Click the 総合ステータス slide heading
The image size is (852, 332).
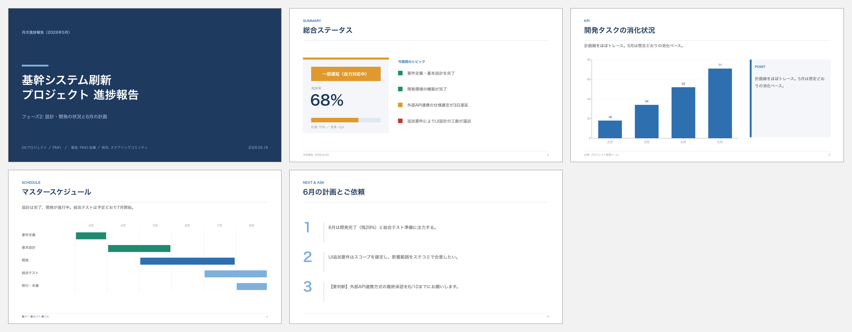pyautogui.click(x=328, y=30)
